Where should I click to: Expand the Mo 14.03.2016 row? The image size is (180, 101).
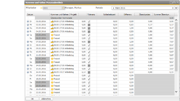[x=28, y=66]
